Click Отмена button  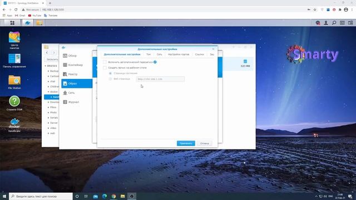click(204, 143)
